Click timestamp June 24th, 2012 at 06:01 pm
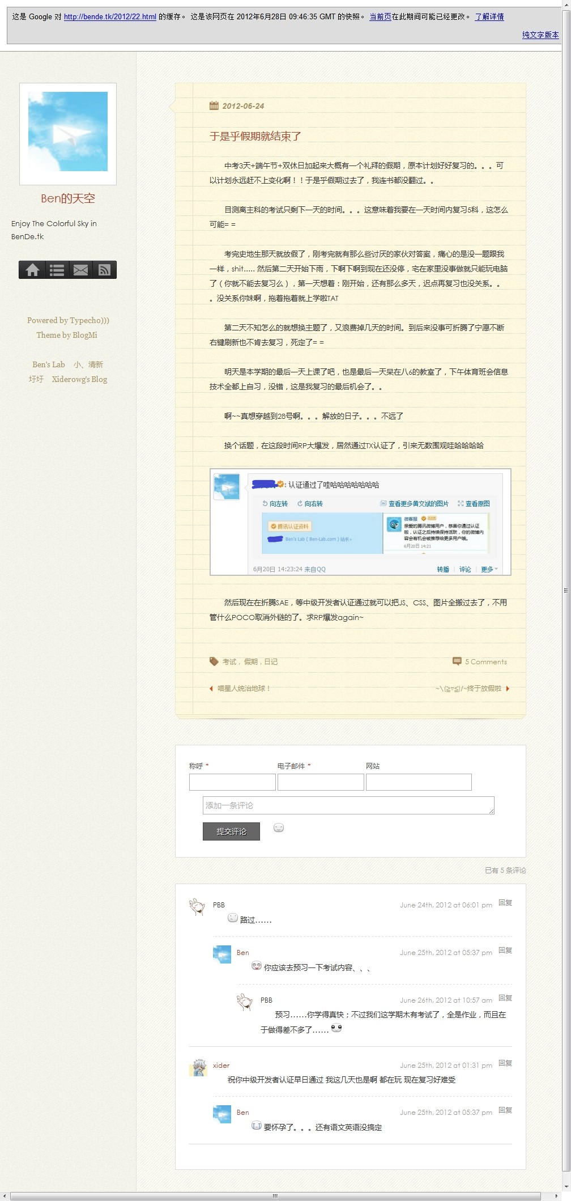 tap(446, 905)
